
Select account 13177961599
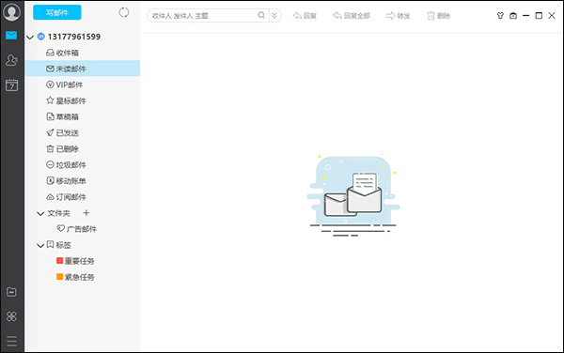point(74,37)
